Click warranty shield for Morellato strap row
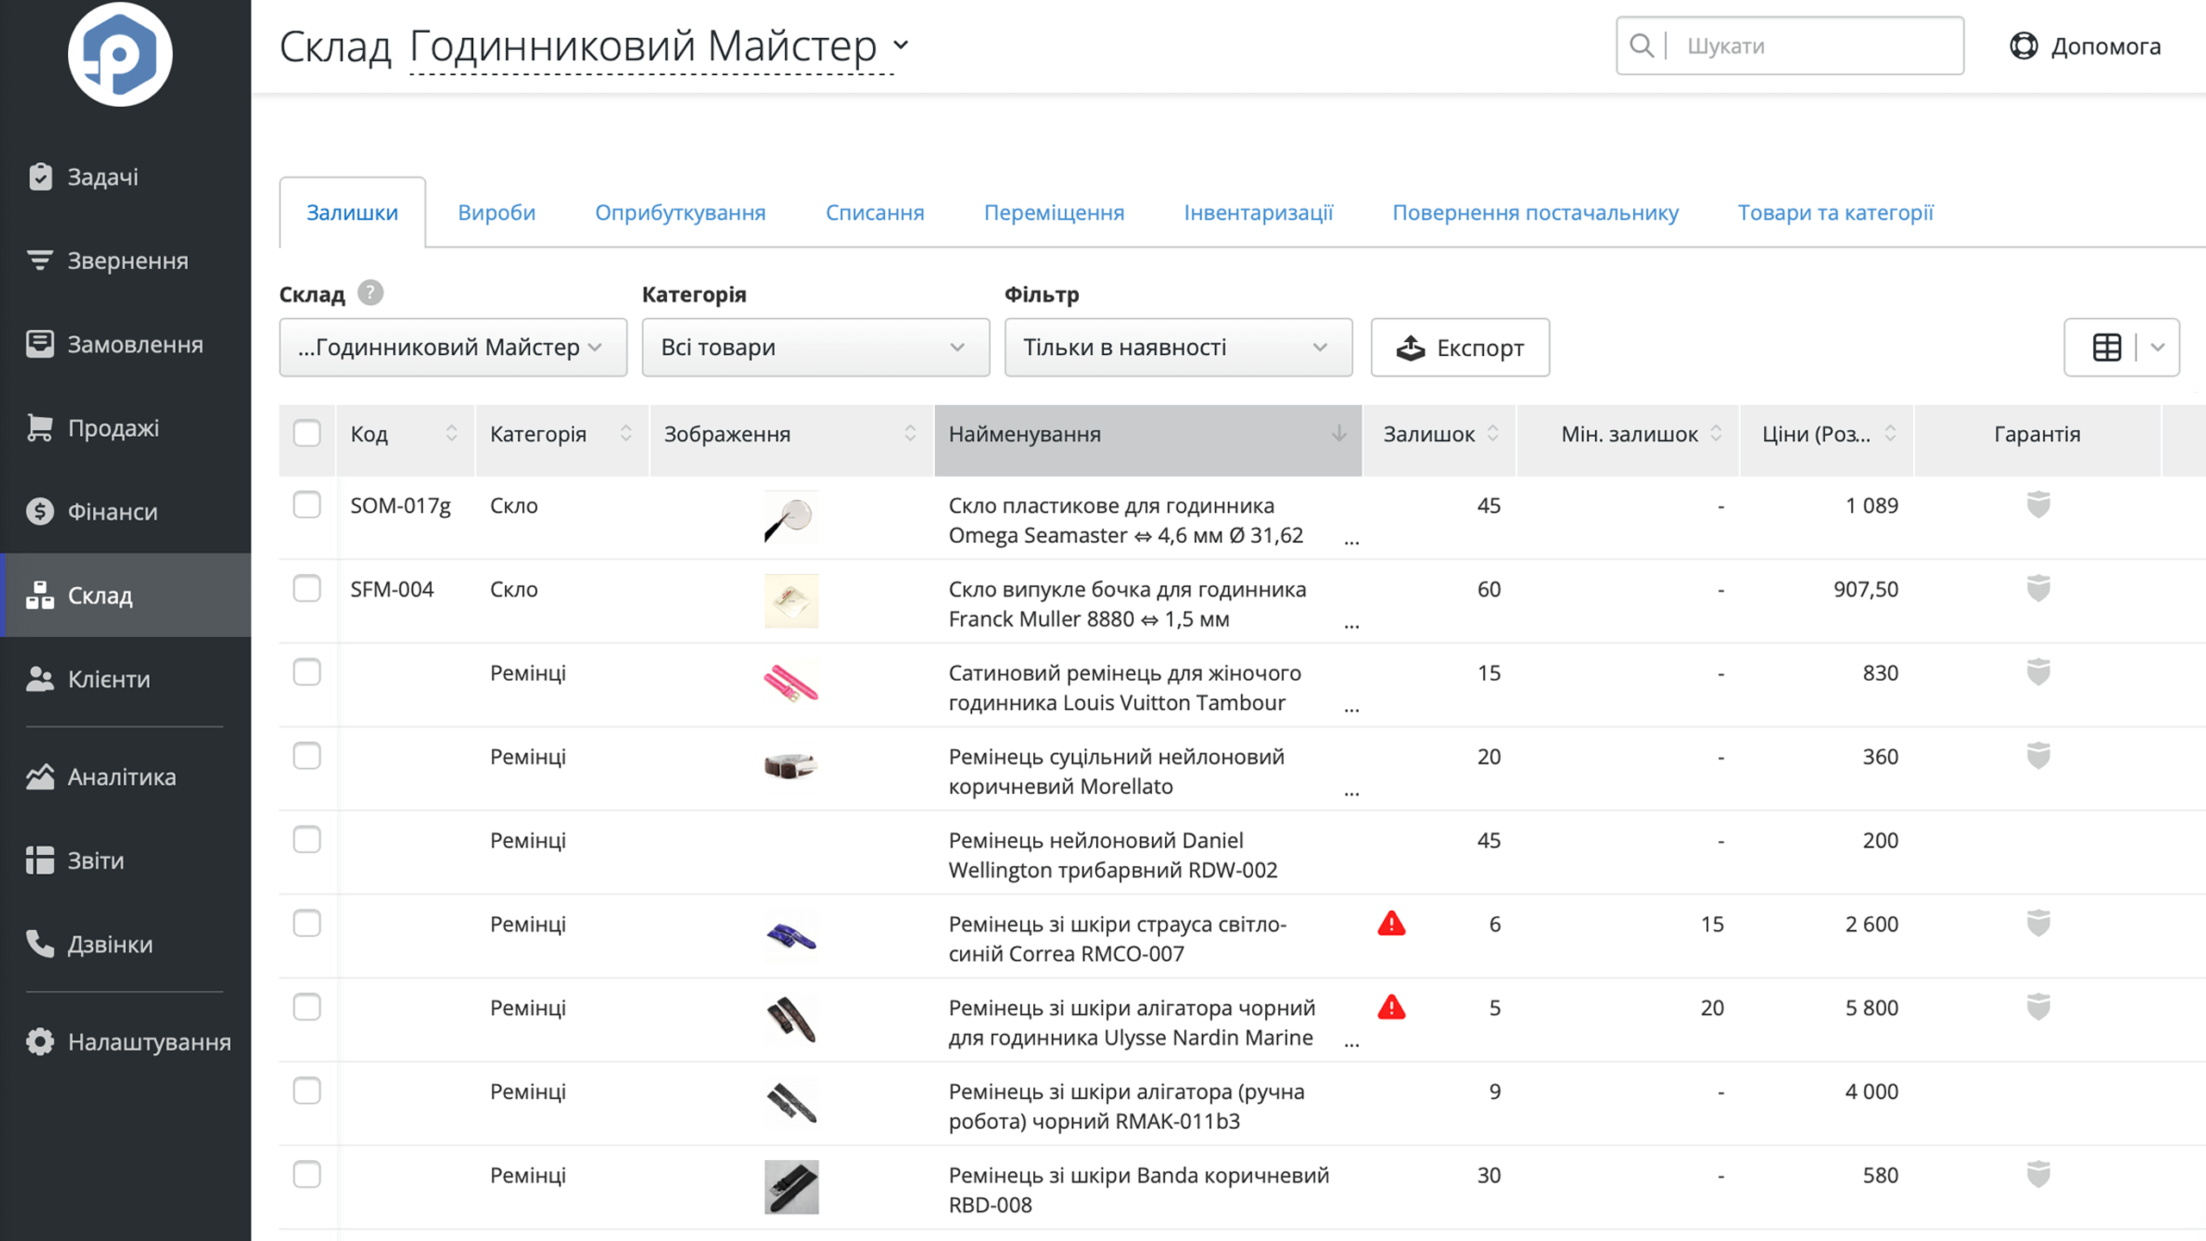The width and height of the screenshot is (2206, 1241). point(2038,755)
